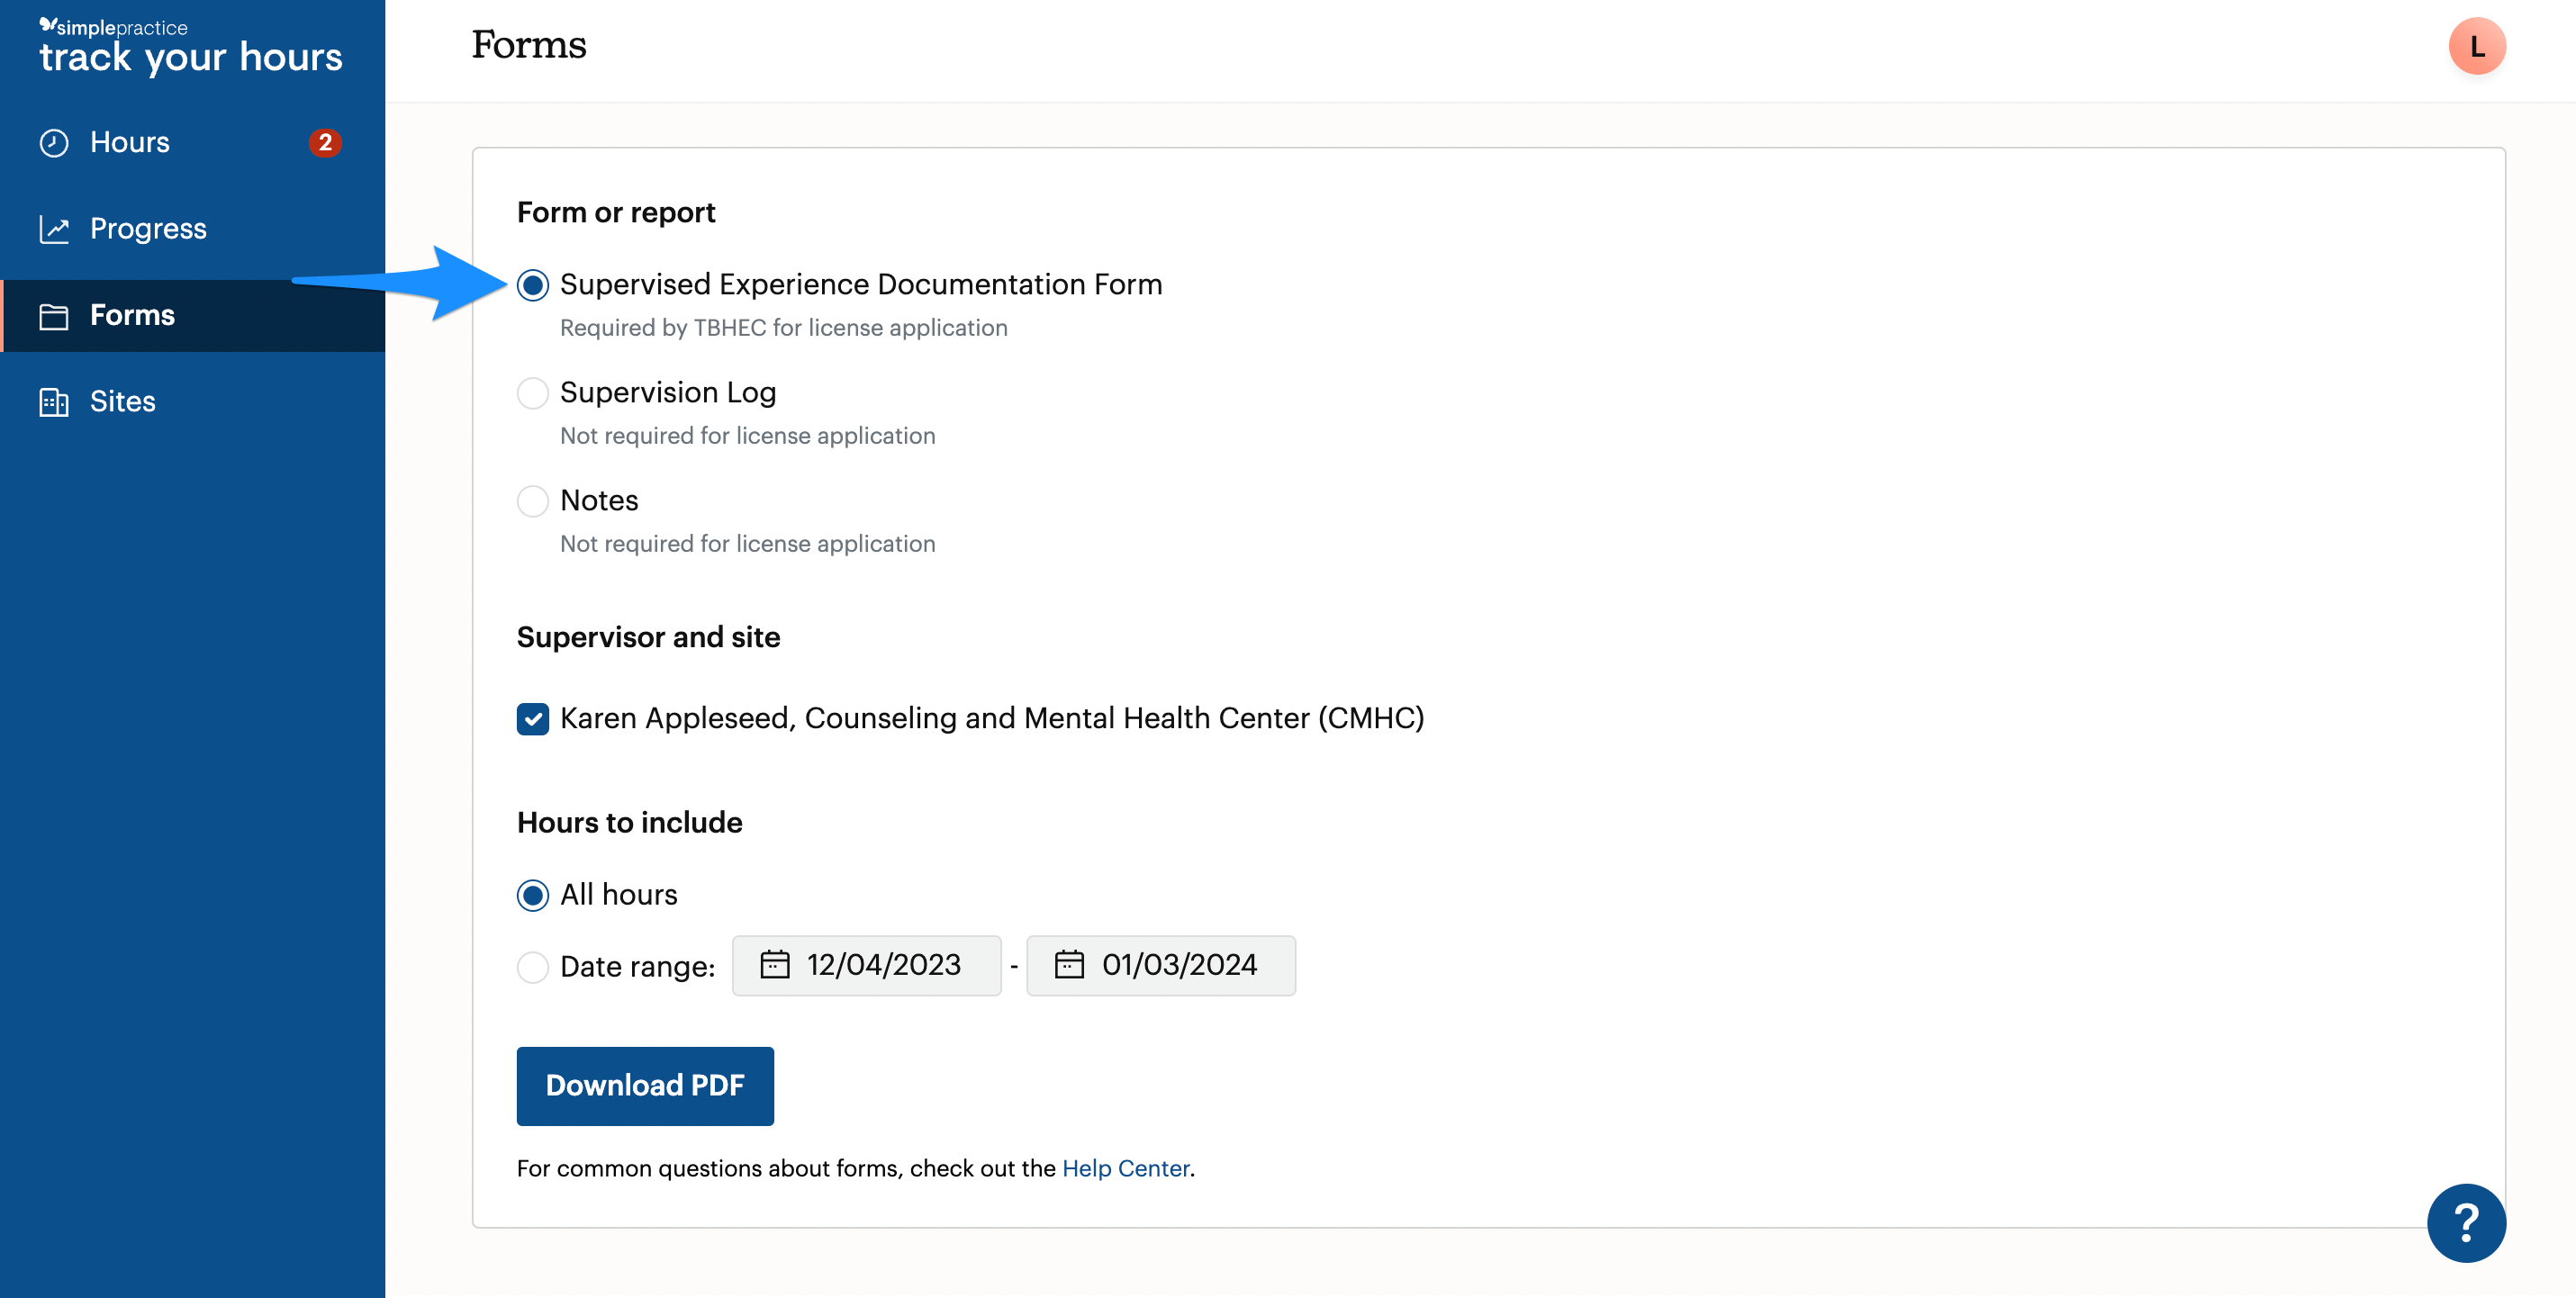Open help via the question mark icon
2576x1298 pixels.
pyautogui.click(x=2466, y=1222)
